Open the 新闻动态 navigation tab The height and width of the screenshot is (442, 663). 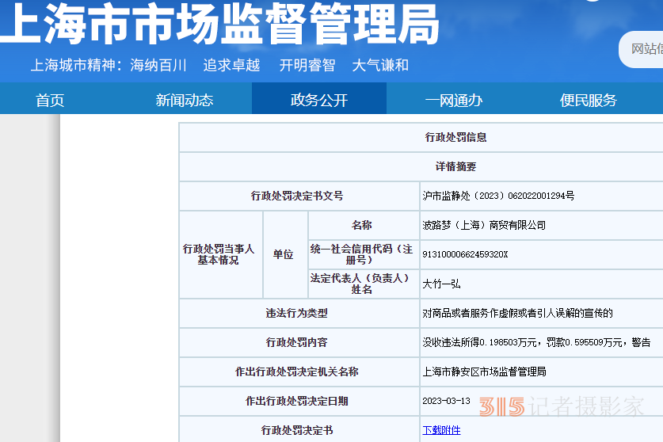[185, 101]
